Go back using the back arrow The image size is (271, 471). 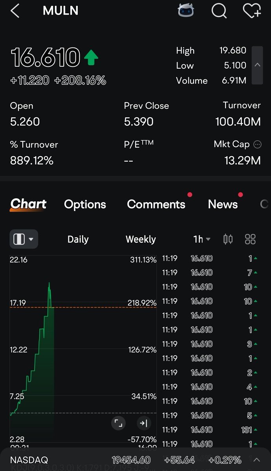click(15, 11)
